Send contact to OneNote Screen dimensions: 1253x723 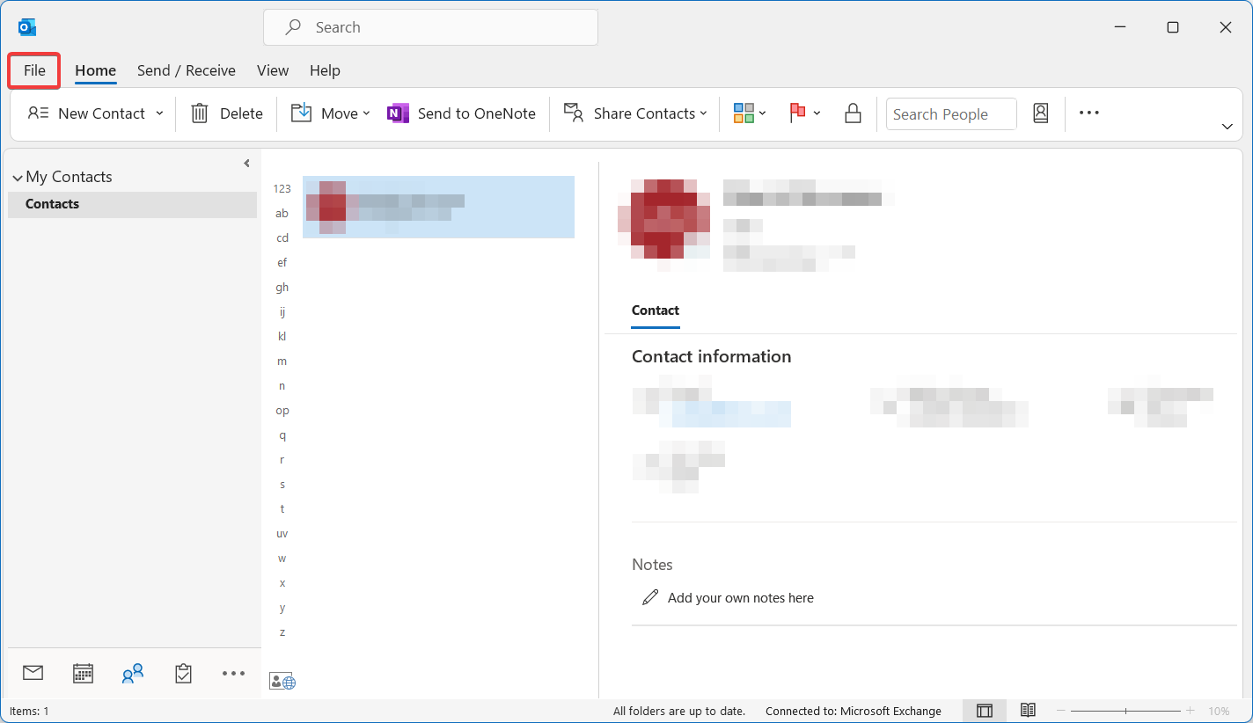point(462,113)
